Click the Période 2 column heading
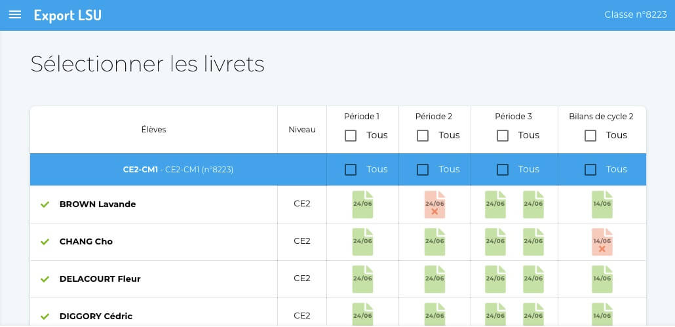Screen dimensions: 675x327 click(434, 117)
